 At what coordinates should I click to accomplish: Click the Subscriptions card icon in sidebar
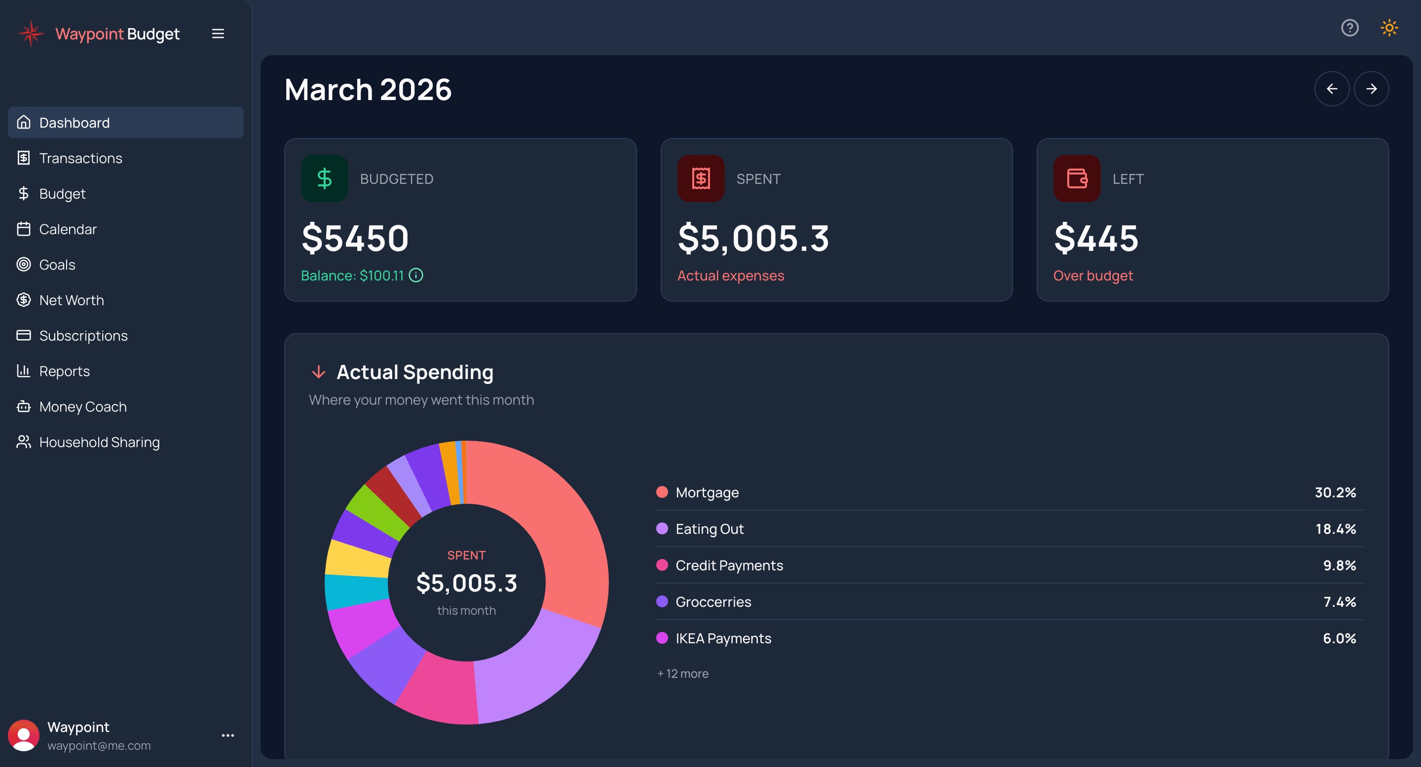point(24,335)
